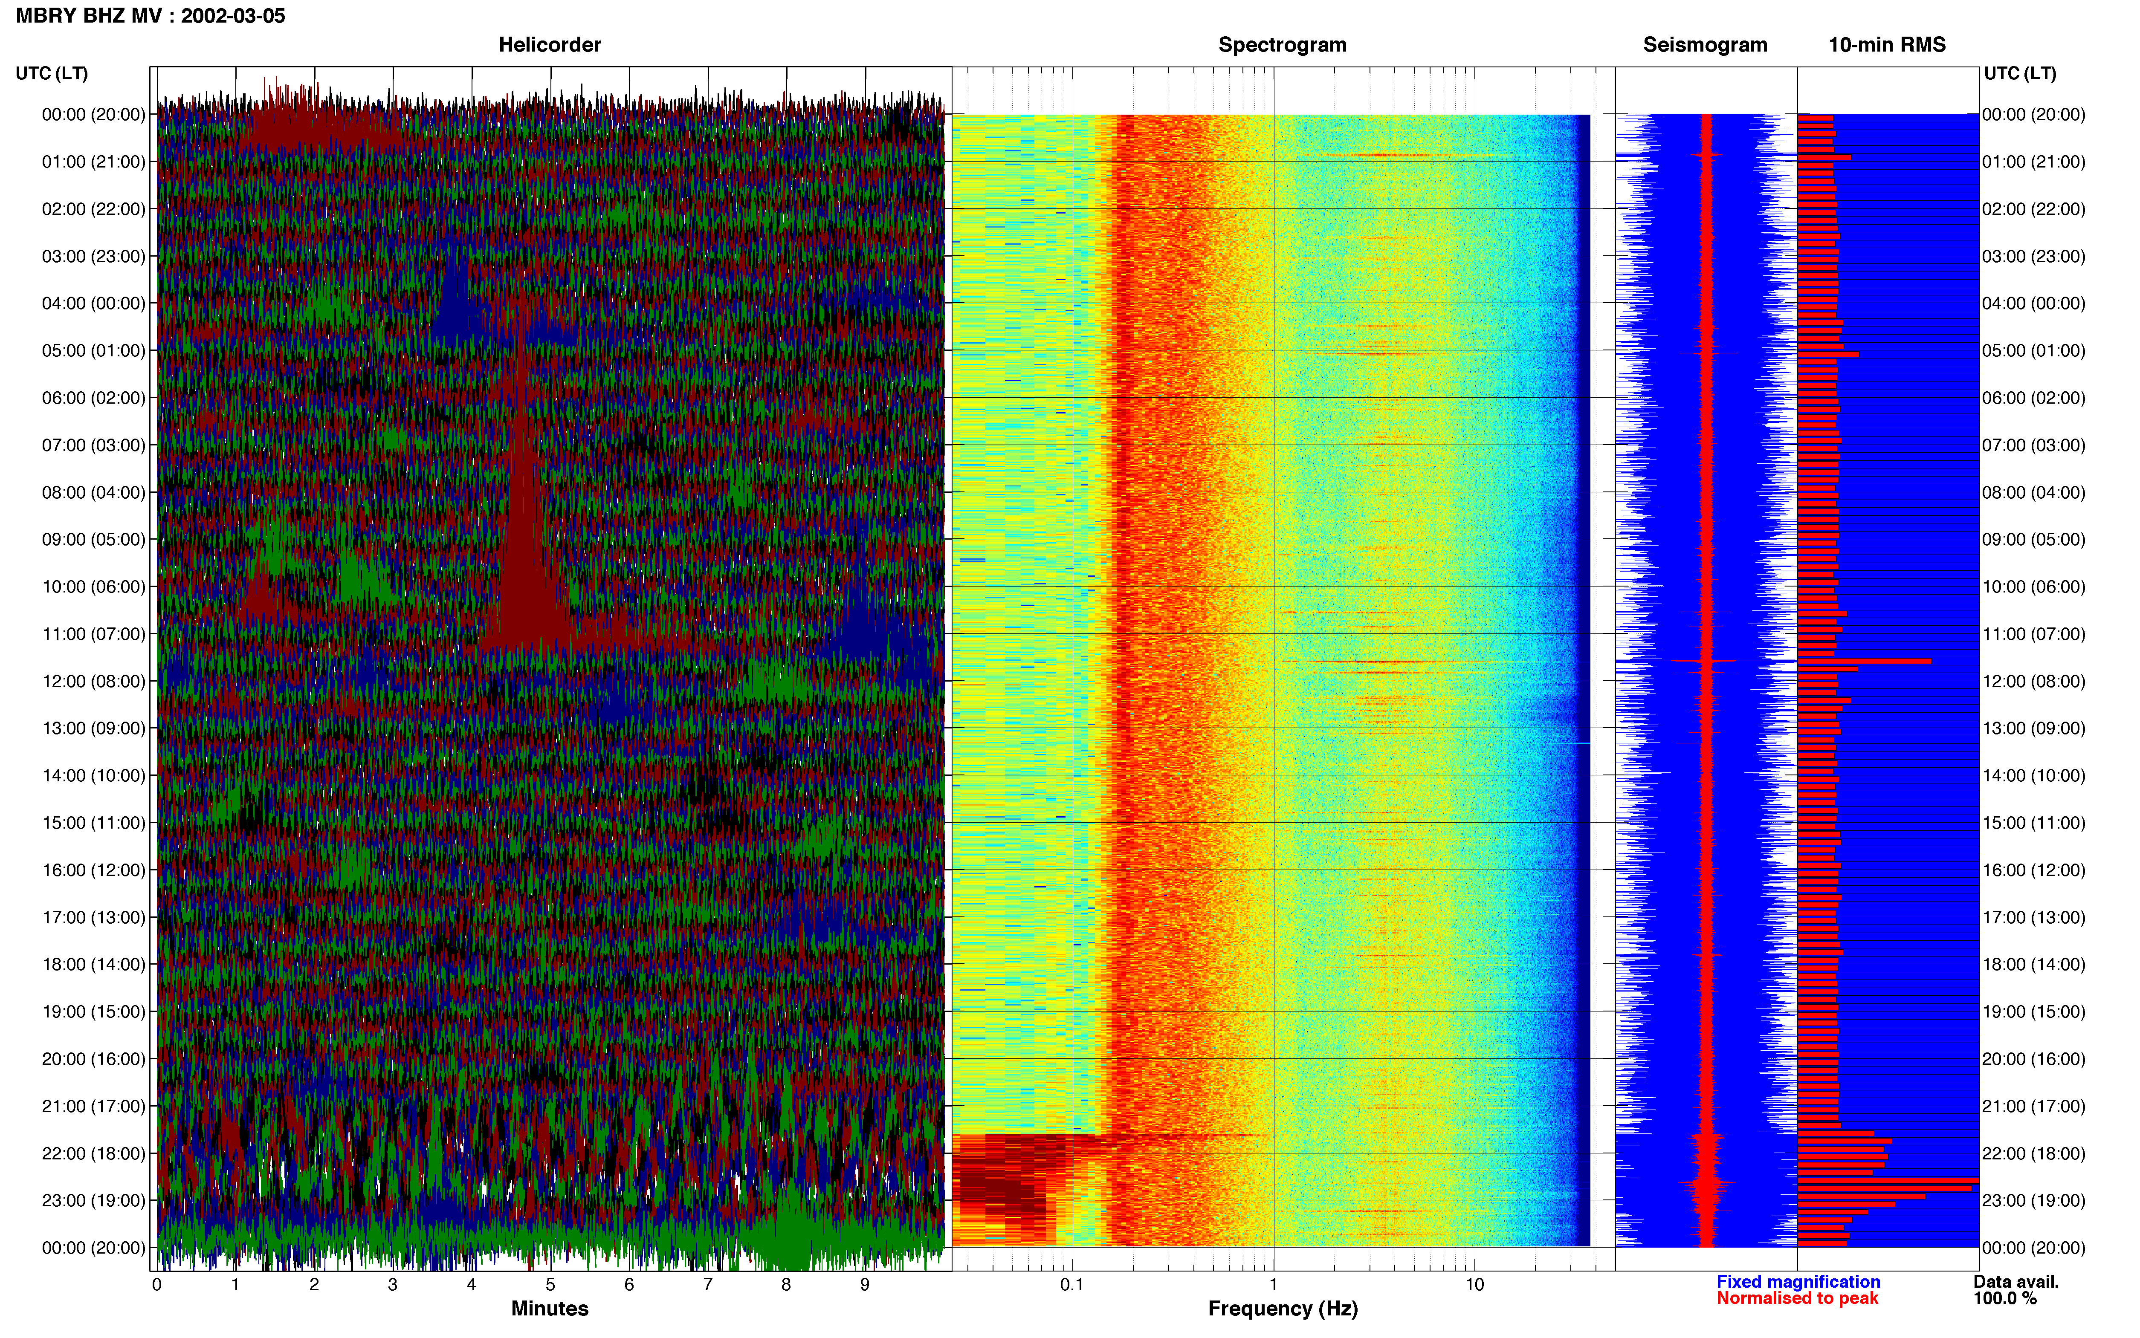This screenshot has height=1338, width=2140.
Task: Click the Minutes axis label
Action: coord(550,1308)
